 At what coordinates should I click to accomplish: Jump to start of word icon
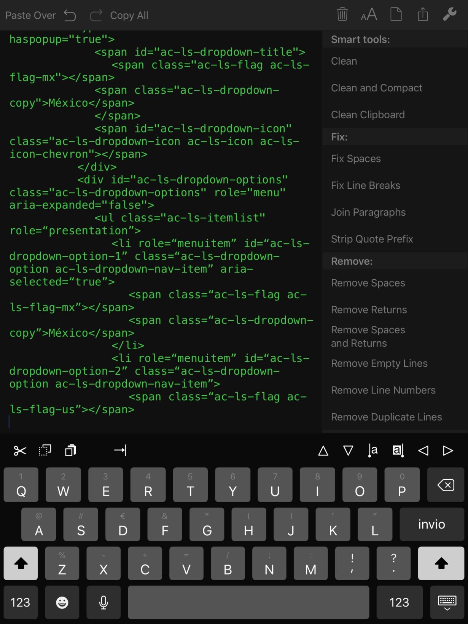pyautogui.click(x=373, y=450)
